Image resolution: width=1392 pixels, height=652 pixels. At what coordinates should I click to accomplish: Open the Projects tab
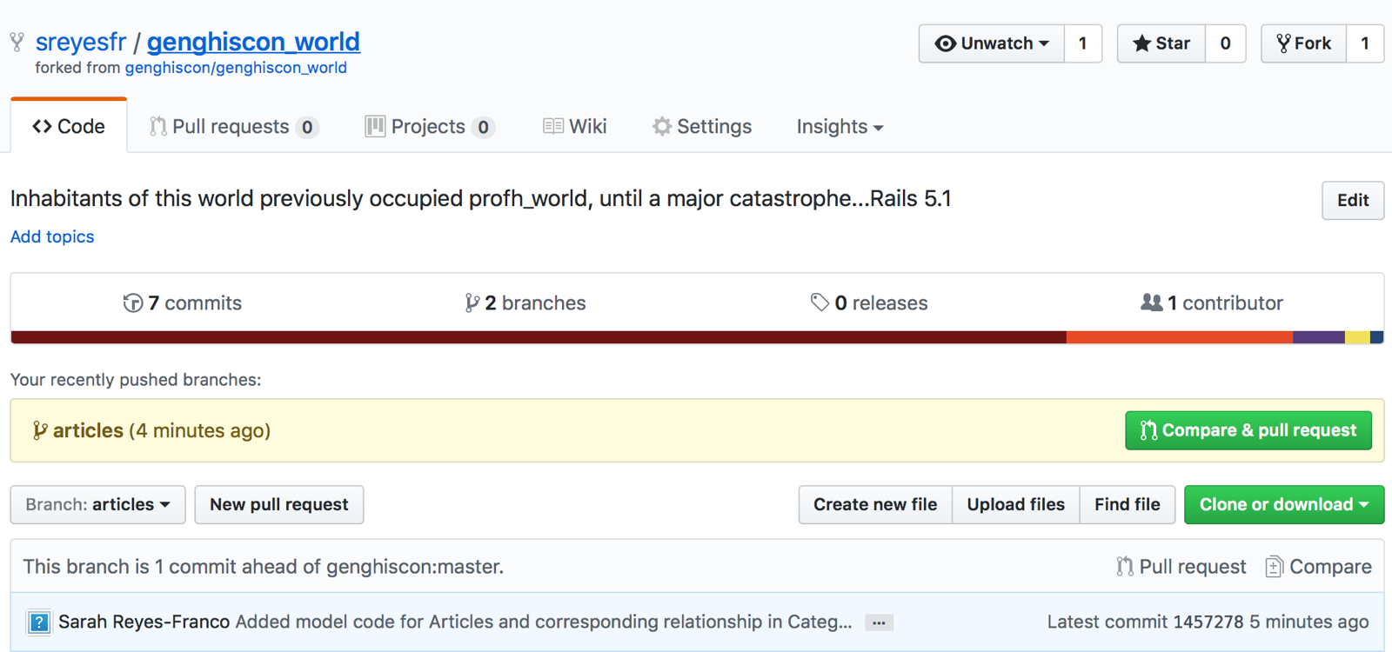(x=430, y=127)
